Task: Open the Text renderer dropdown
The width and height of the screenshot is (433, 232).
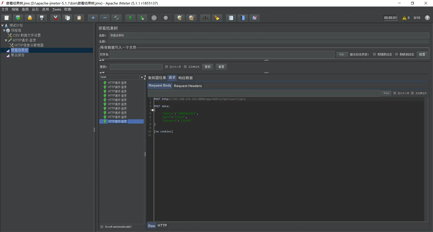Action: click(142, 77)
